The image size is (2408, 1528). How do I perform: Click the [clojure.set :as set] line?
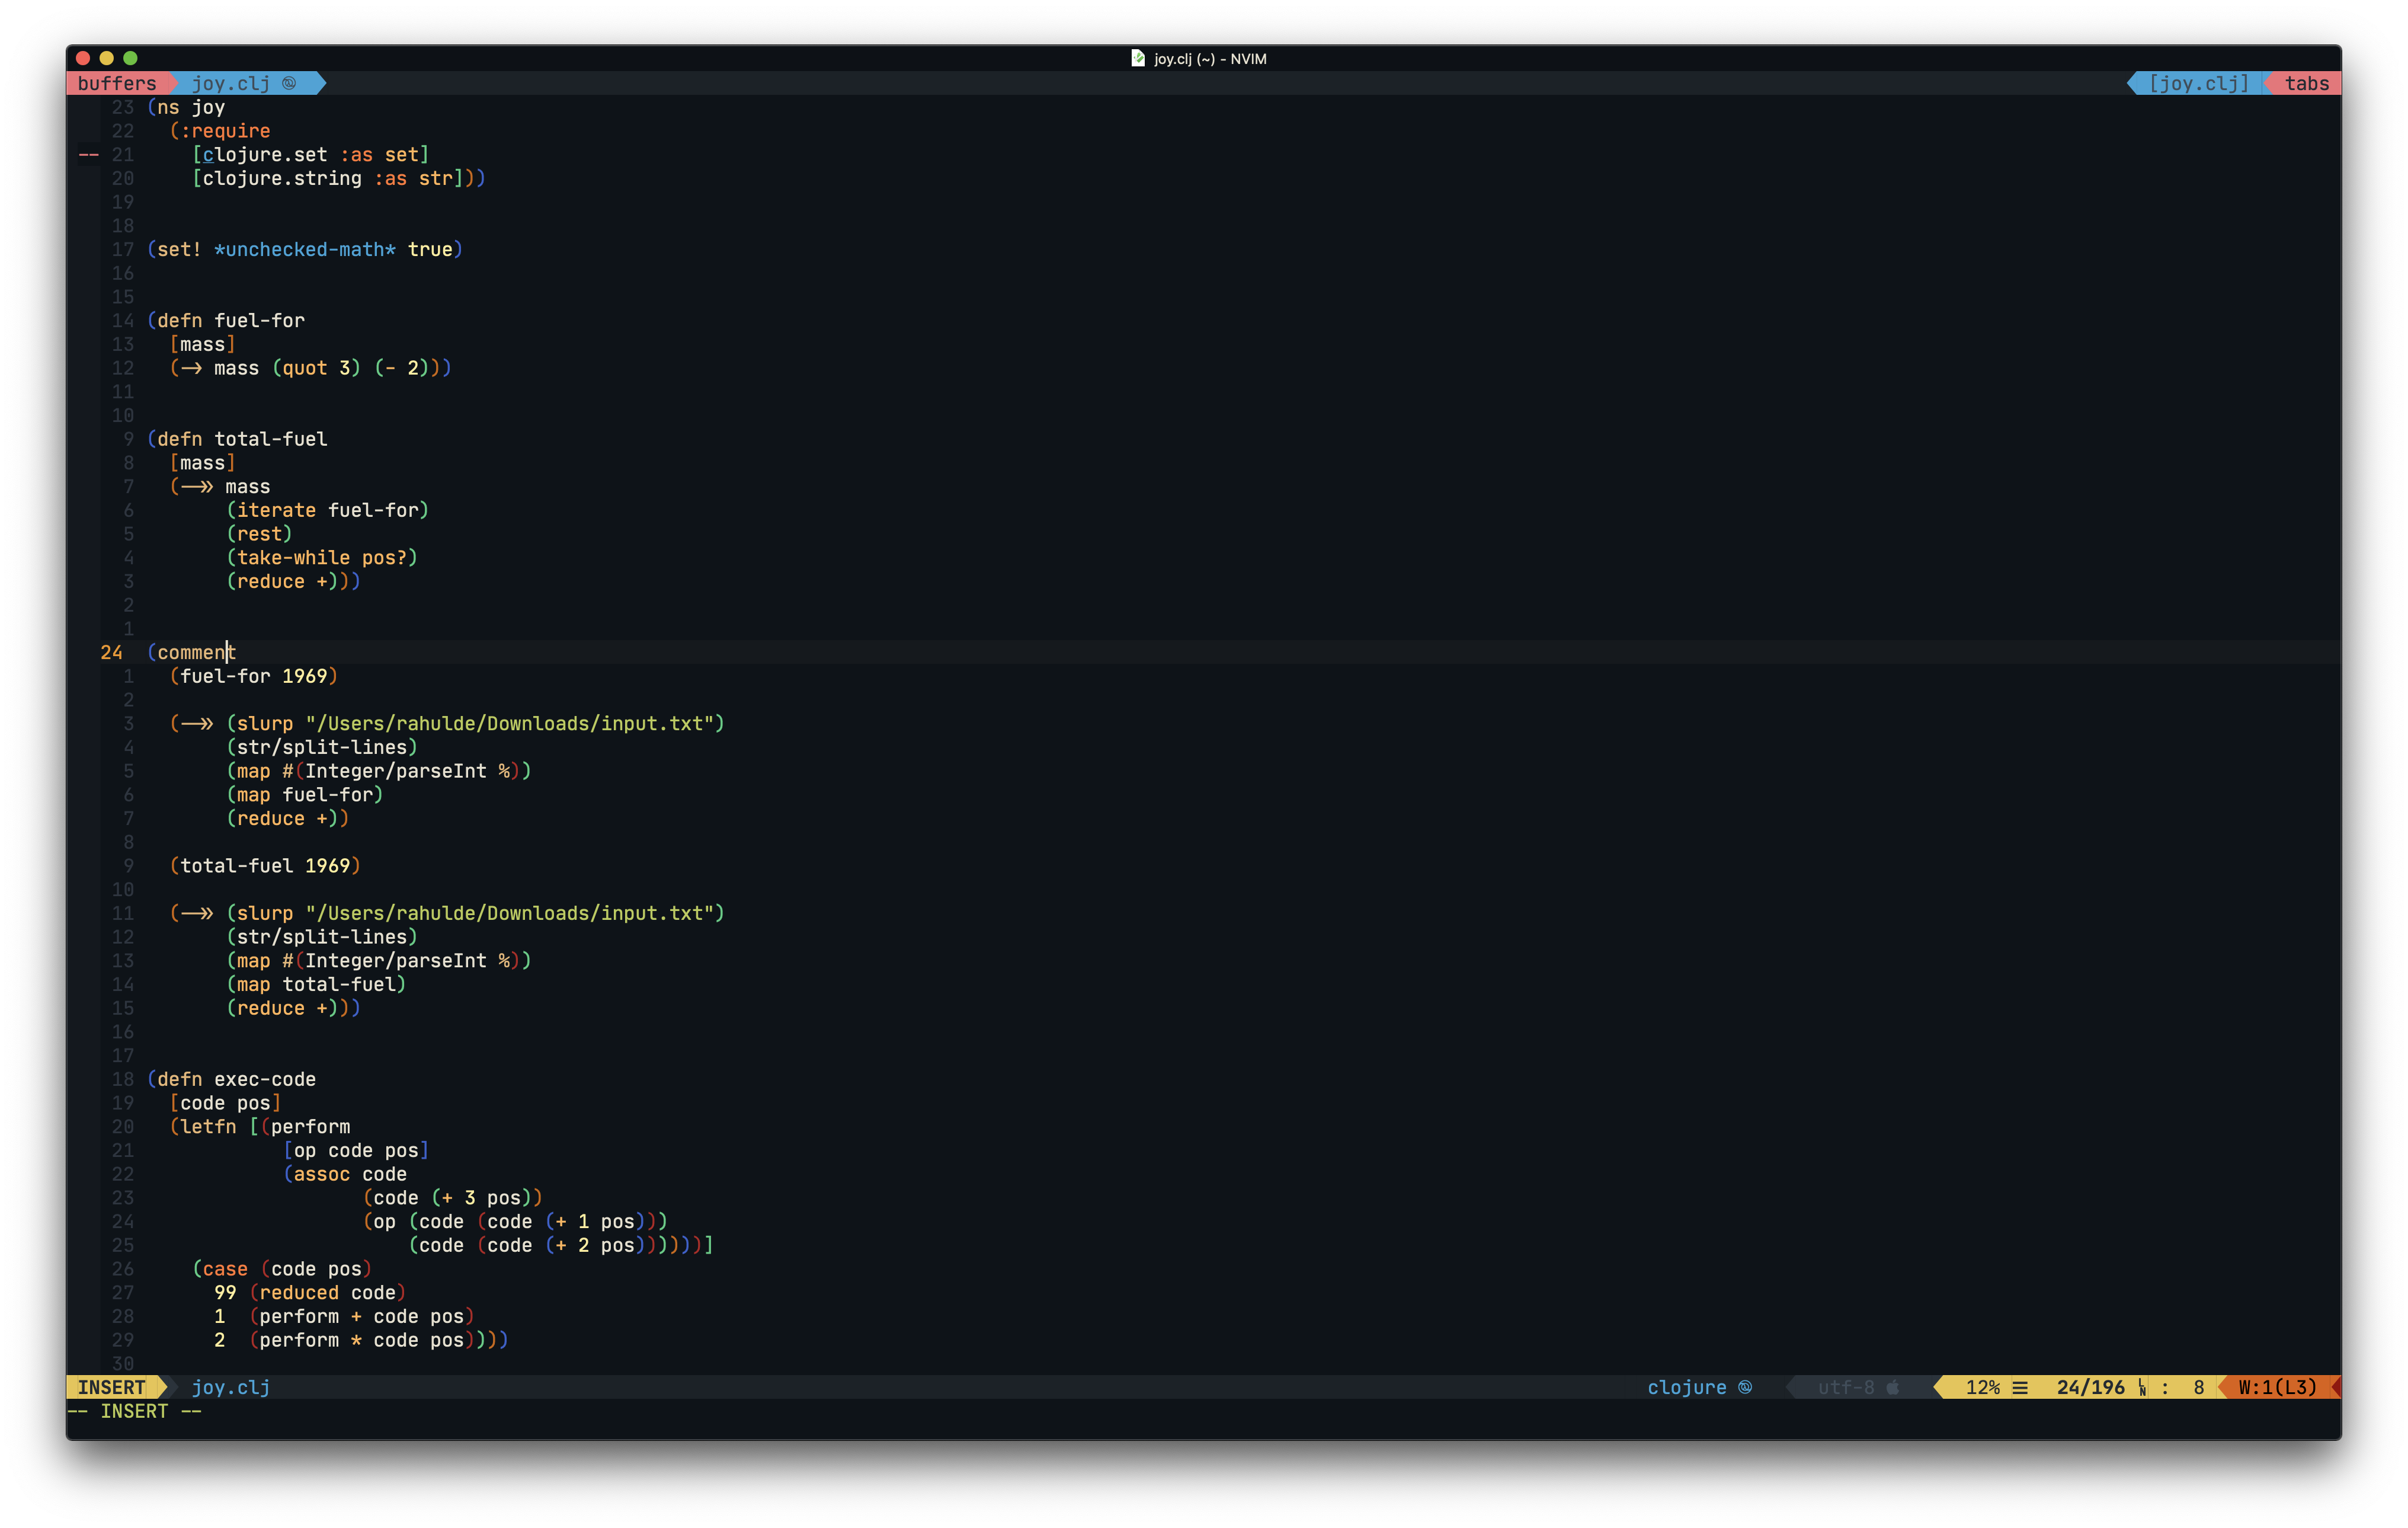pos(311,154)
